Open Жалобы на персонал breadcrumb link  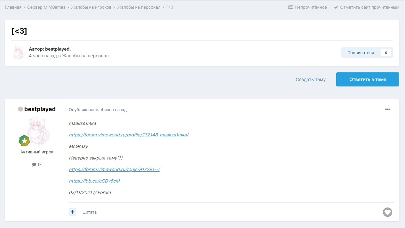coord(139,7)
